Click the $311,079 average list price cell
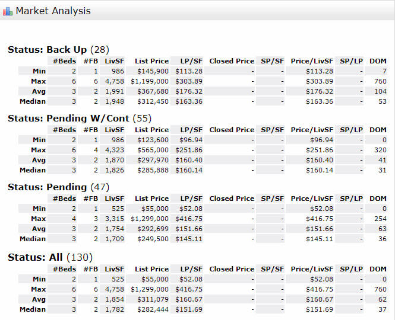 (x=153, y=299)
